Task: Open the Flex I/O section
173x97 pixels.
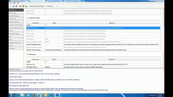Action: (16, 31)
